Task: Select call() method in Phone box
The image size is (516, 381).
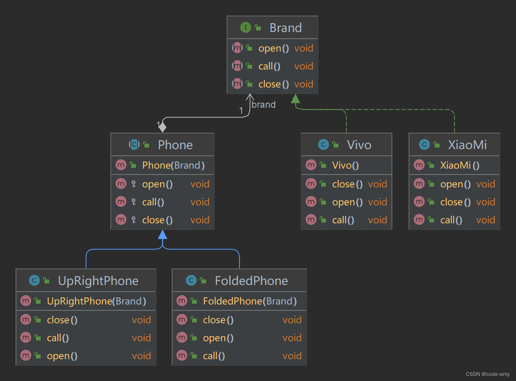Action: coord(162,202)
